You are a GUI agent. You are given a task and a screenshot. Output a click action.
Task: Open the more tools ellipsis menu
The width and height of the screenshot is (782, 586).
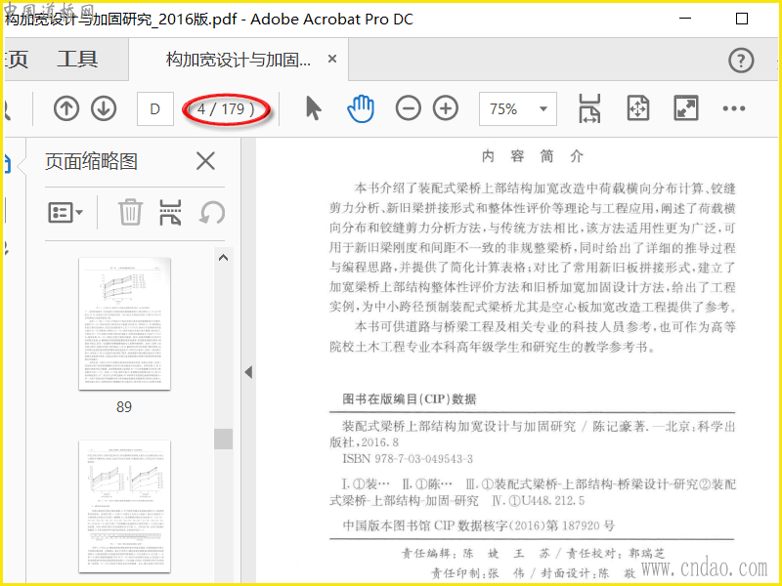(734, 108)
